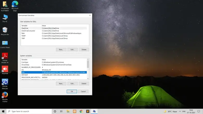203x114 pixels.
Task: Open XAMPP from the taskbar
Action: coord(75,111)
